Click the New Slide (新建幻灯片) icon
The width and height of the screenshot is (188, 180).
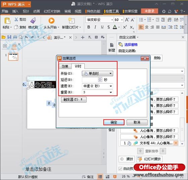tap(72, 20)
